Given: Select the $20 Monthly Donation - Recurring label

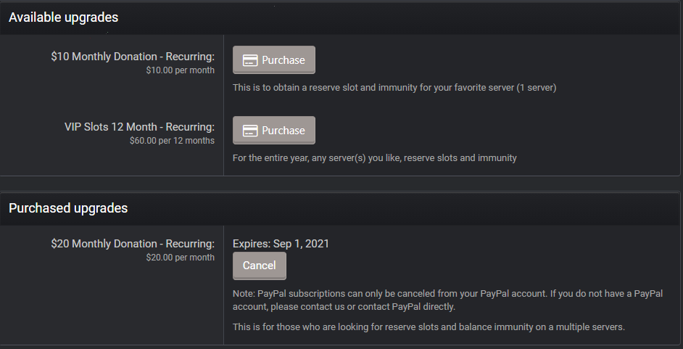Looking at the screenshot, I should 133,244.
